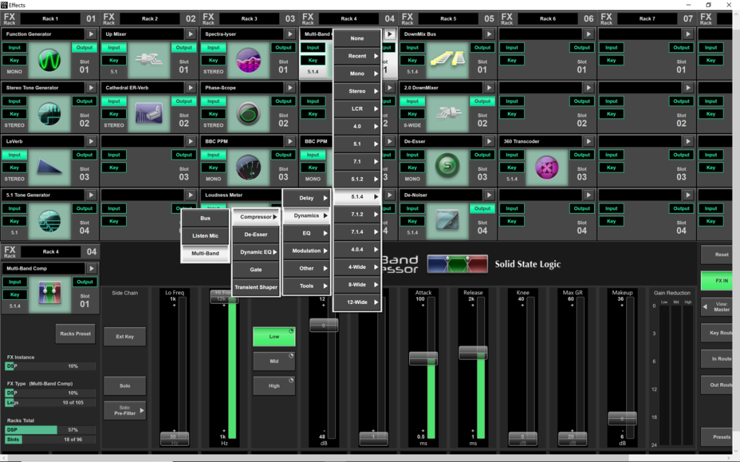Viewport: 740px width, 462px height.
Task: Open the Delay category submenu
Action: (306, 198)
